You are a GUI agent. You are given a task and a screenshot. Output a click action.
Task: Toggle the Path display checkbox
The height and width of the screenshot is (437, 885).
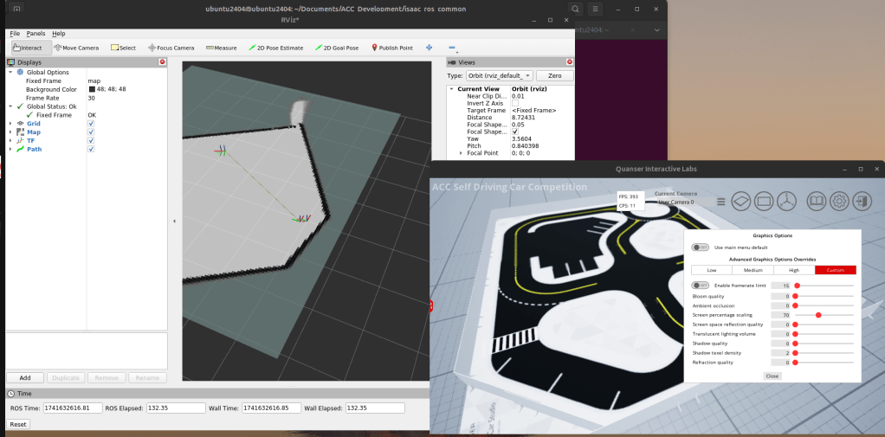(91, 149)
